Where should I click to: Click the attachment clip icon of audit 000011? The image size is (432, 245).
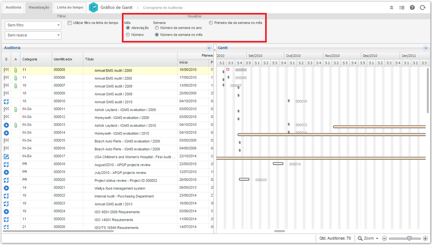[16, 110]
